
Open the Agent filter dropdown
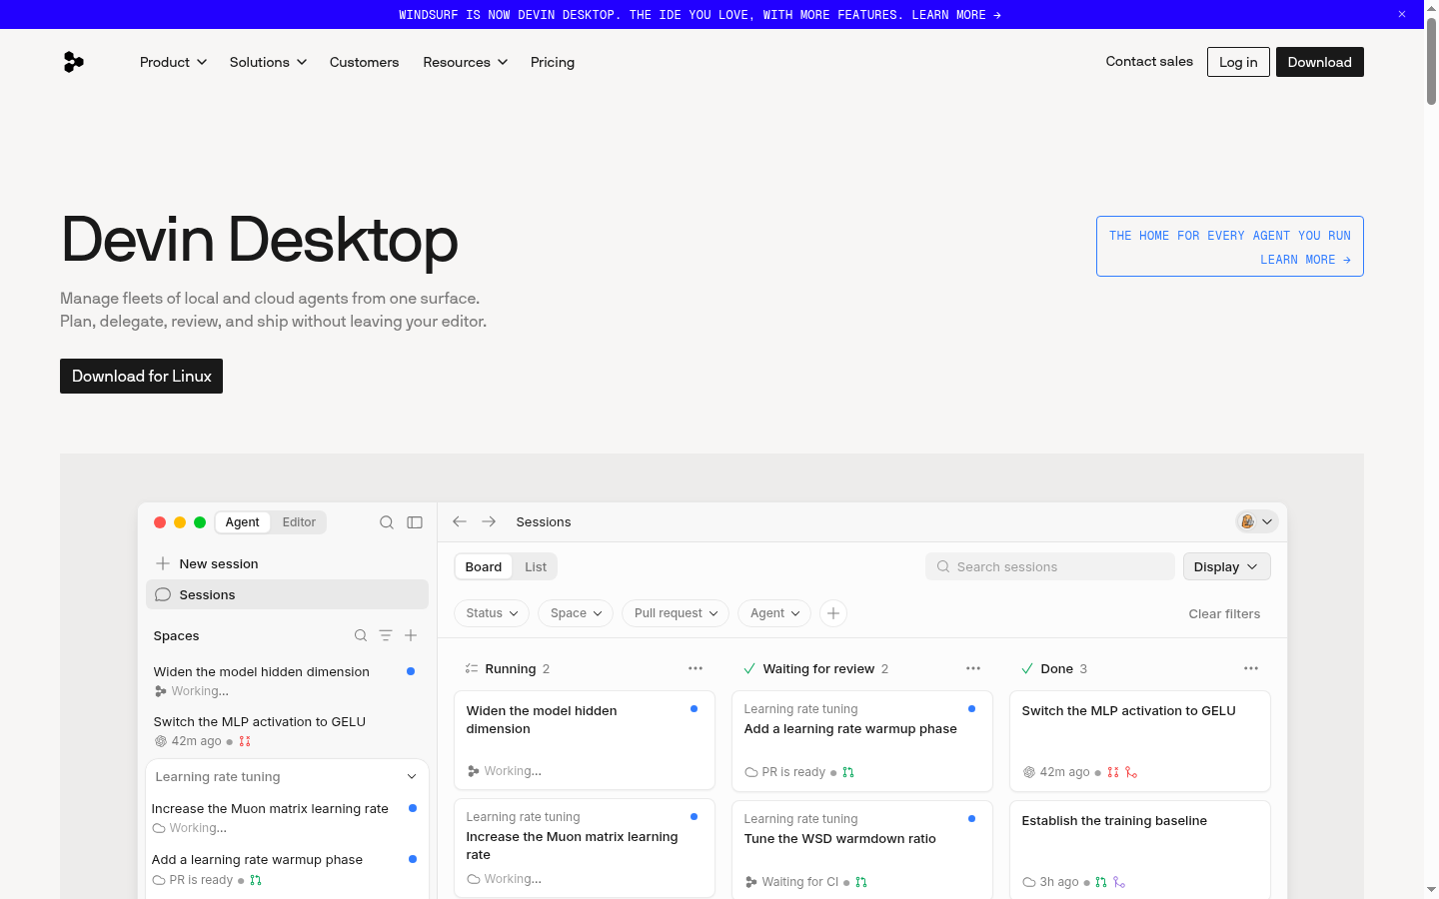coord(774,613)
